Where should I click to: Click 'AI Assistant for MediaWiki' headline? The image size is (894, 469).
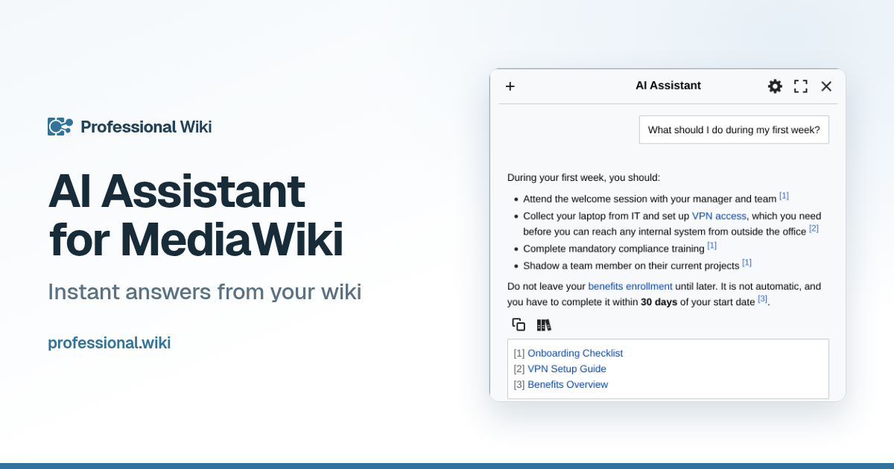(x=195, y=215)
